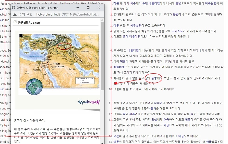Screen dimensions: 228x144
Task: Click the play arrow icon beside 동방(東方, east)
Action: tap(15, 22)
